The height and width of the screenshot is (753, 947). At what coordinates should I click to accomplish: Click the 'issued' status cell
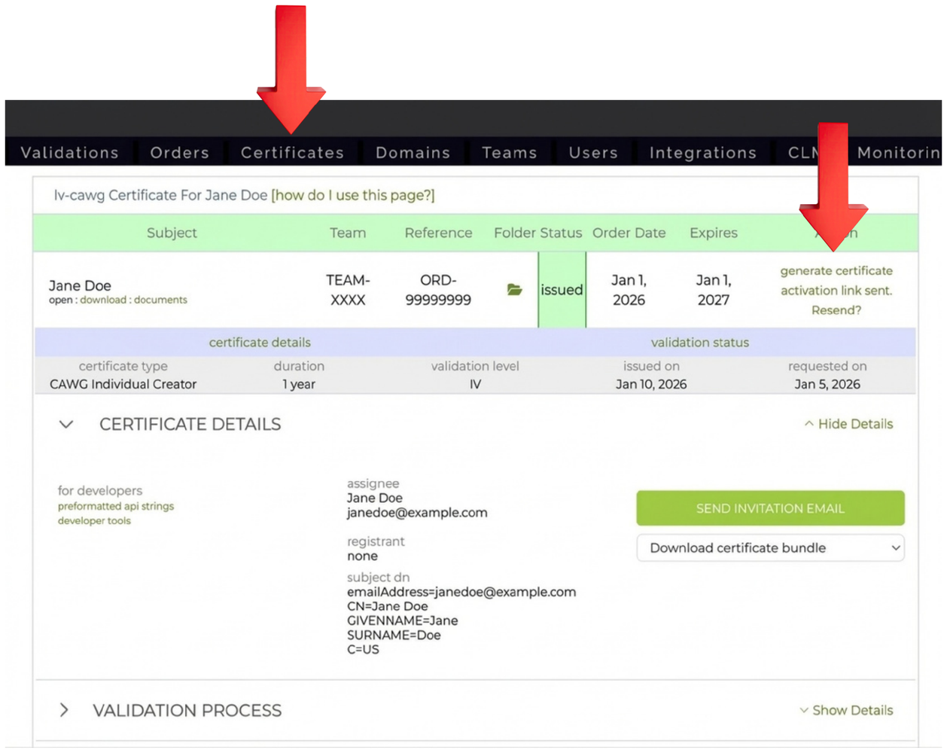pyautogui.click(x=562, y=290)
